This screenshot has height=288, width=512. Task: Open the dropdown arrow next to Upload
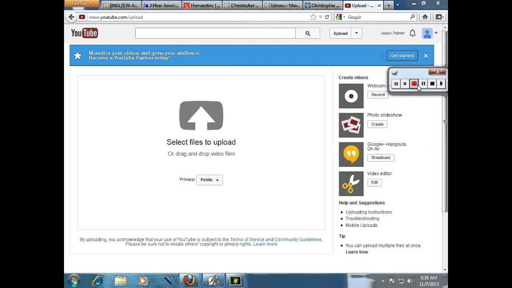coord(356,34)
